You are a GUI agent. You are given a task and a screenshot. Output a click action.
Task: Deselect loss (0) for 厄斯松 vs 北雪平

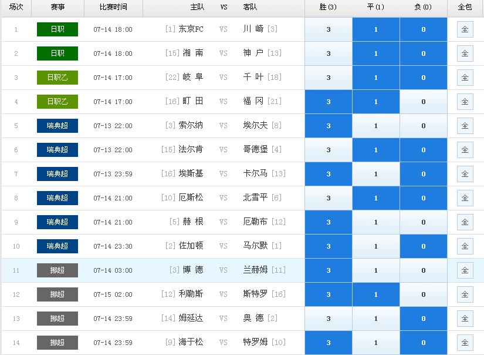tap(423, 198)
